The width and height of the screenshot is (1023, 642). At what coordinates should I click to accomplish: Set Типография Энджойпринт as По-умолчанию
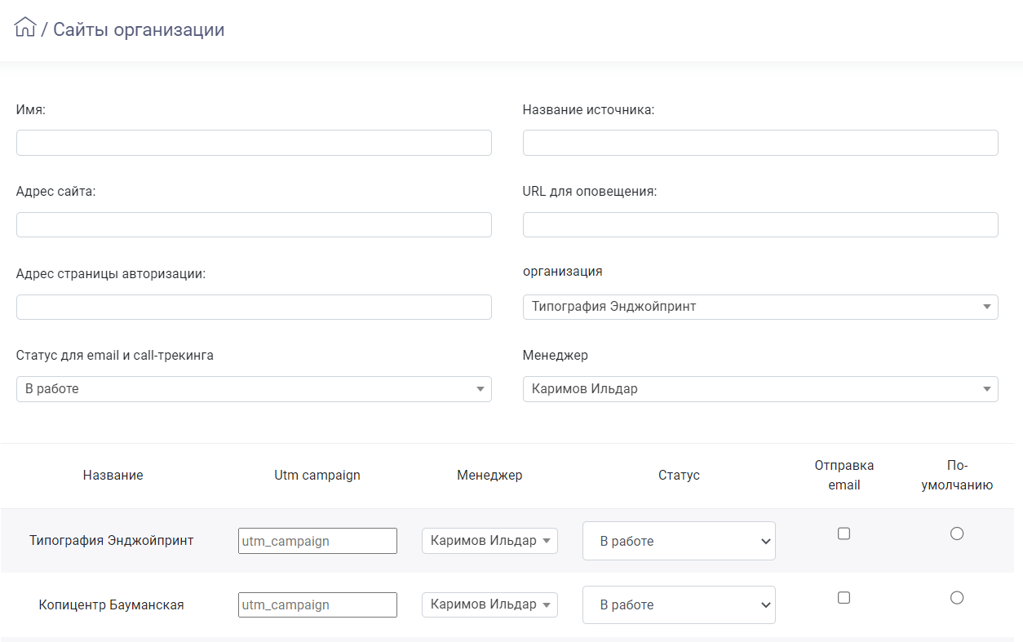pos(957,534)
